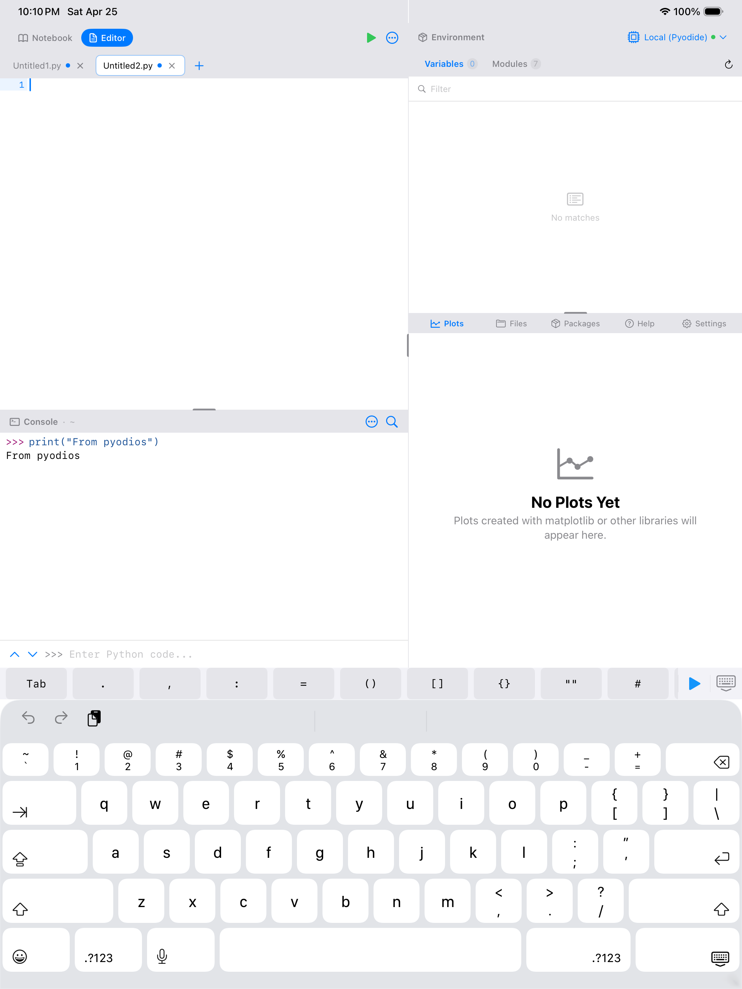Open the emoji keyboard

click(36, 950)
